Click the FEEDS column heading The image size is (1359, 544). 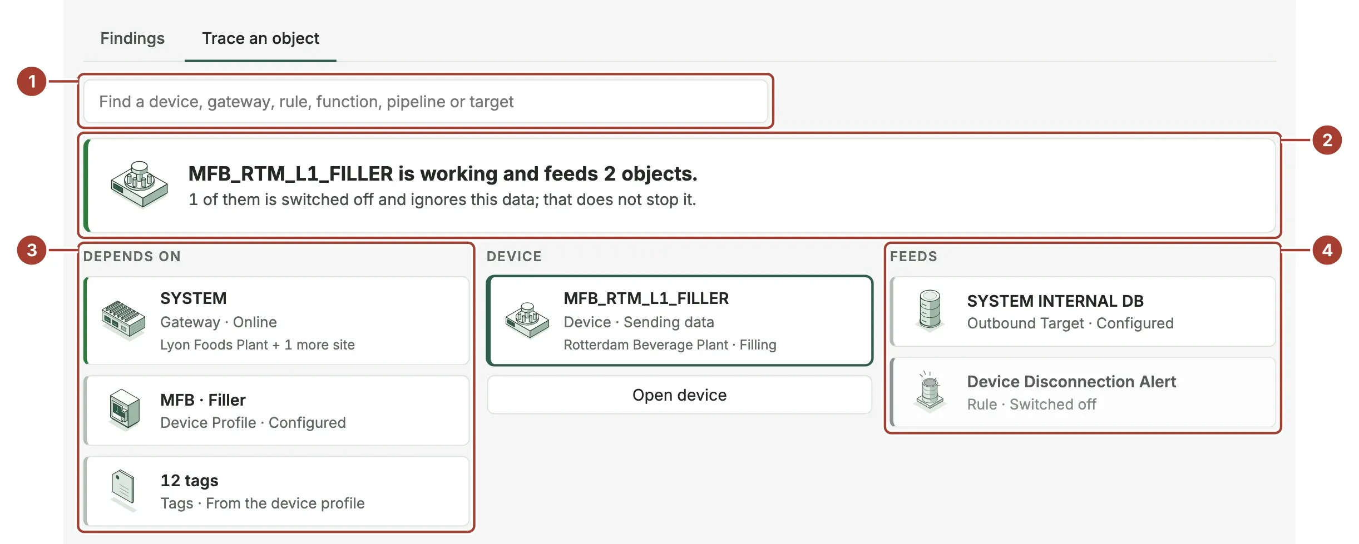[913, 257]
